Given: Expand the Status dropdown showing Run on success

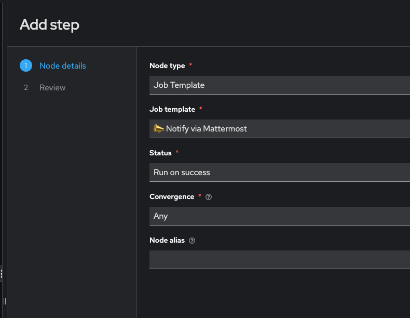Looking at the screenshot, I should tap(279, 173).
